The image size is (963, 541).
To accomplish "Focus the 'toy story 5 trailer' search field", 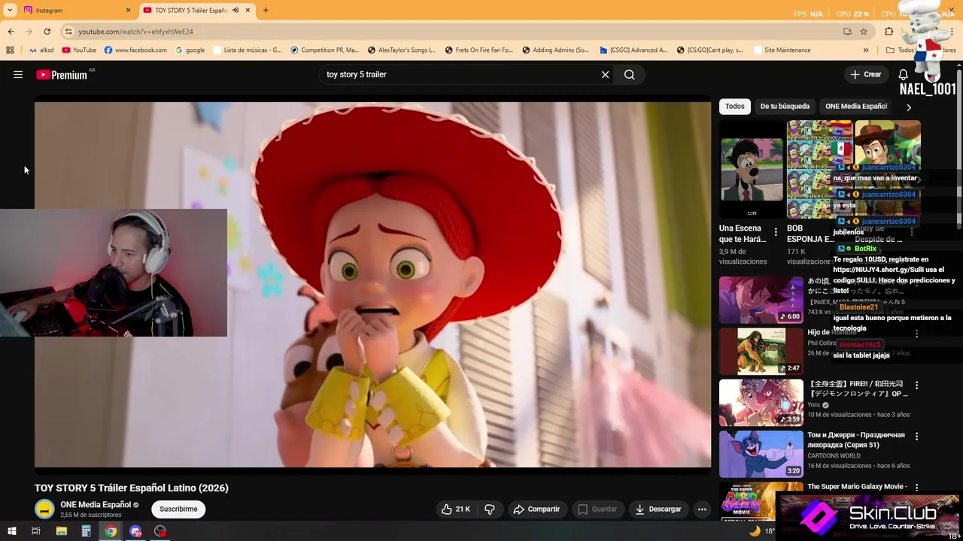I will coord(459,74).
